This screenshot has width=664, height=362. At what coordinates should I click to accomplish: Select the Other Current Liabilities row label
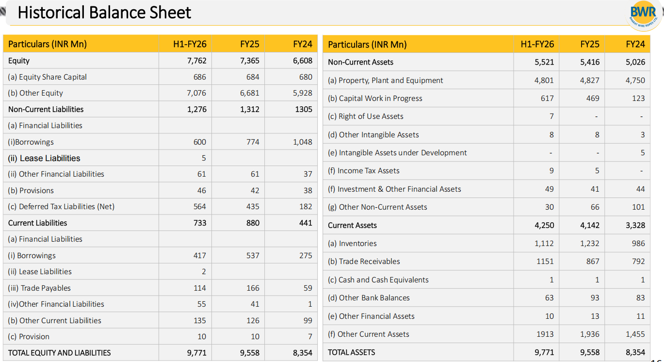55,320
